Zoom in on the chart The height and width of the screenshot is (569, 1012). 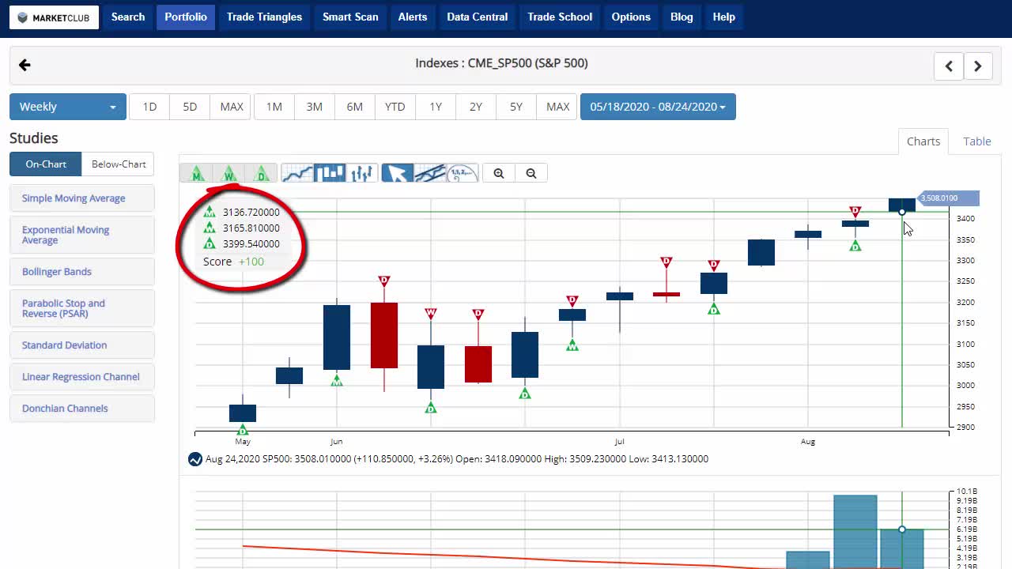(499, 173)
